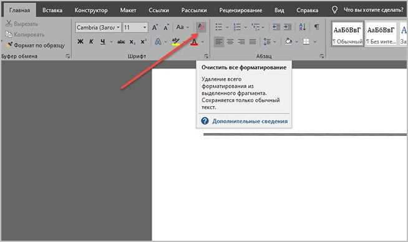Open the Font dialog launcher
408x242 pixels.
(206, 56)
